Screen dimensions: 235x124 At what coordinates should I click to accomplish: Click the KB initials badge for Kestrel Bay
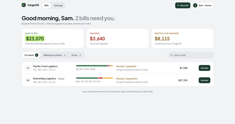[28, 80]
